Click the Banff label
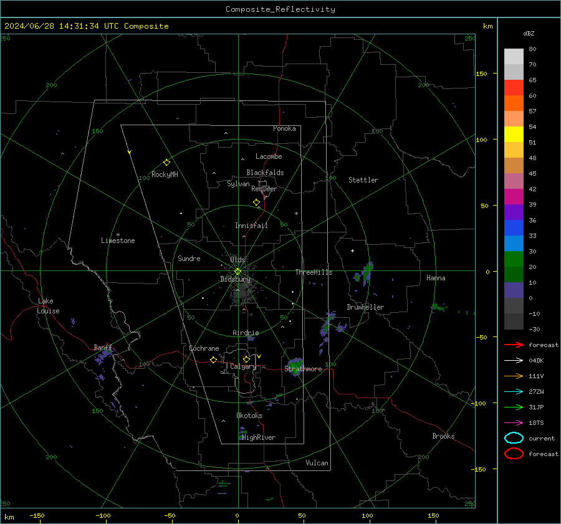Image resolution: width=561 pixels, height=524 pixels. click(x=103, y=348)
